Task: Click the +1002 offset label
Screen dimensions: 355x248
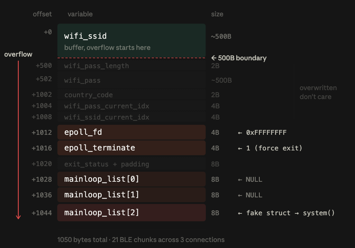Action: point(41,95)
